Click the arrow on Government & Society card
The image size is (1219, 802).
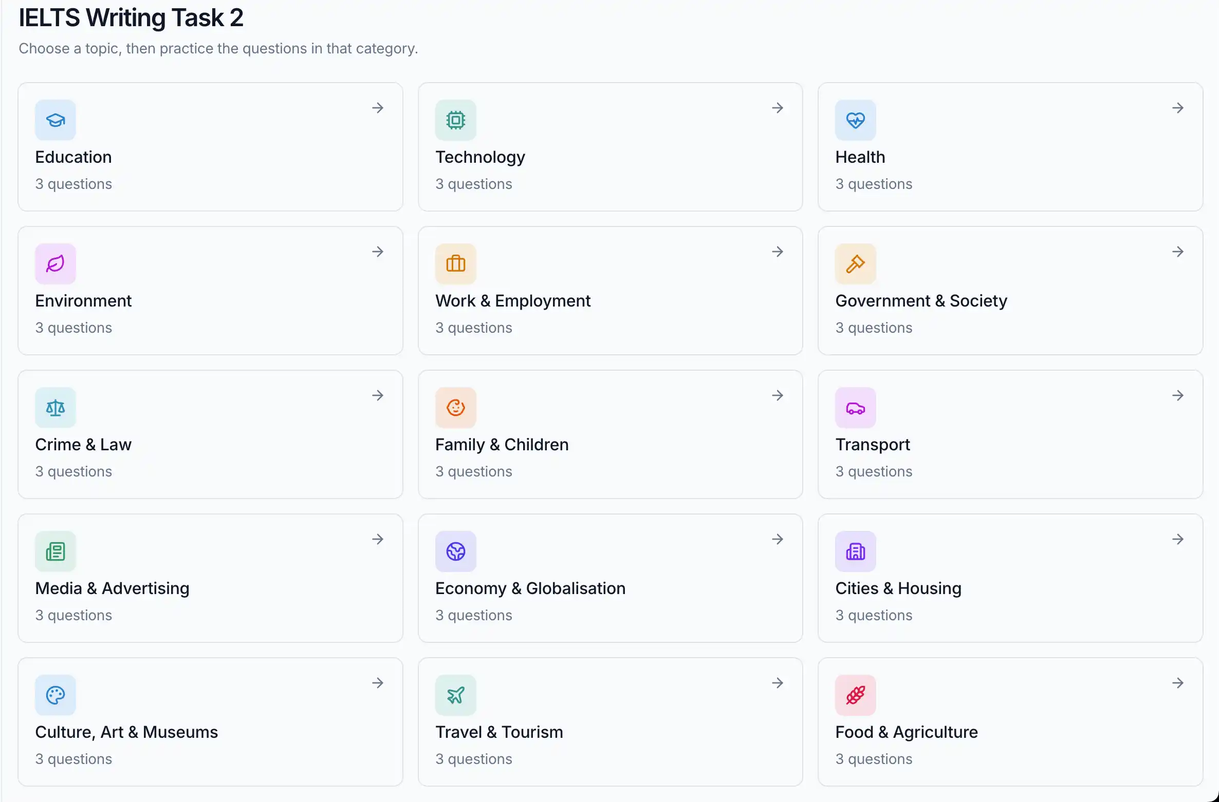pos(1178,252)
